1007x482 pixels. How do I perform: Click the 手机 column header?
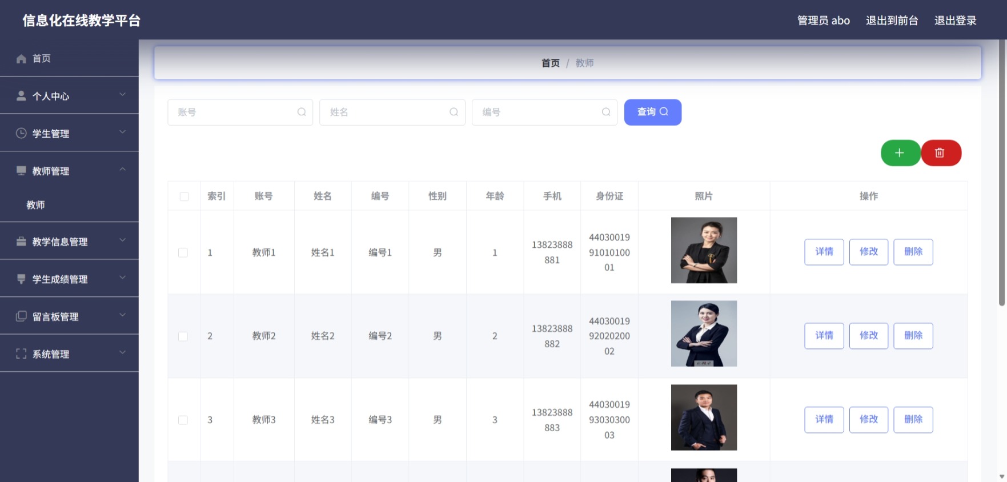(552, 196)
